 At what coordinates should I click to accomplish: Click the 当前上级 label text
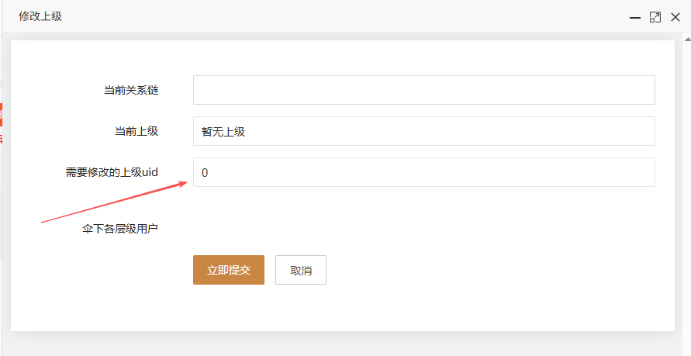(x=131, y=131)
